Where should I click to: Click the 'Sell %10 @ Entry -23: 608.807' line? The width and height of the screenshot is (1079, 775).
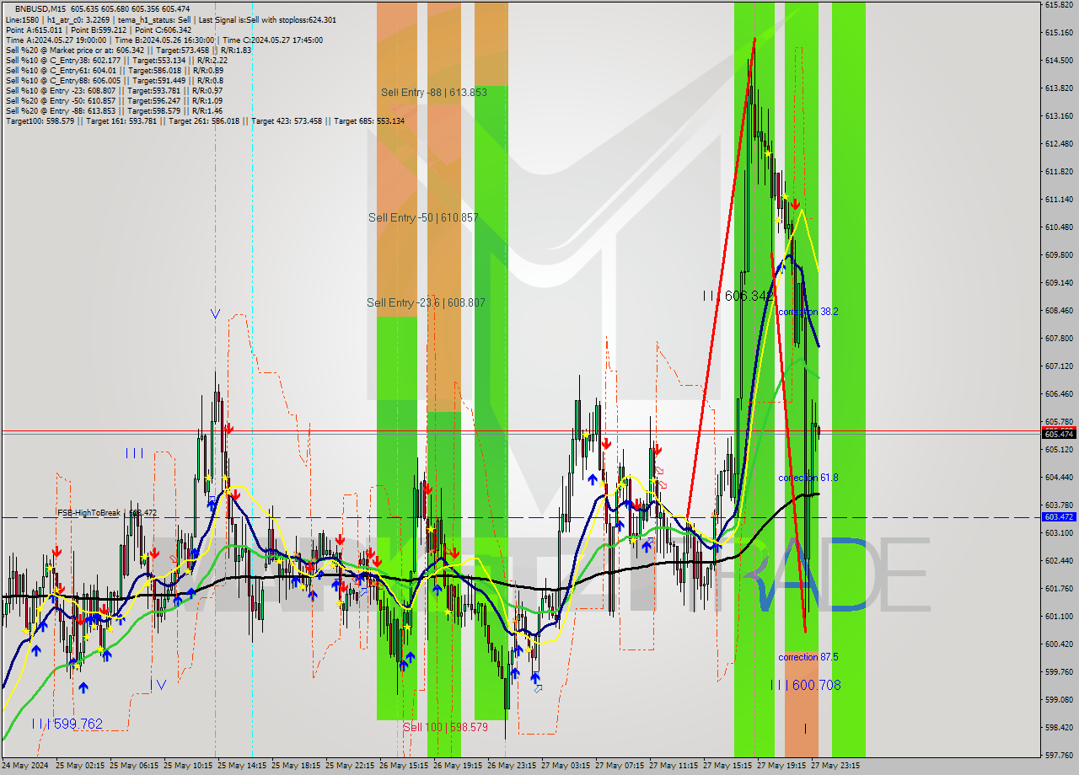pos(114,90)
